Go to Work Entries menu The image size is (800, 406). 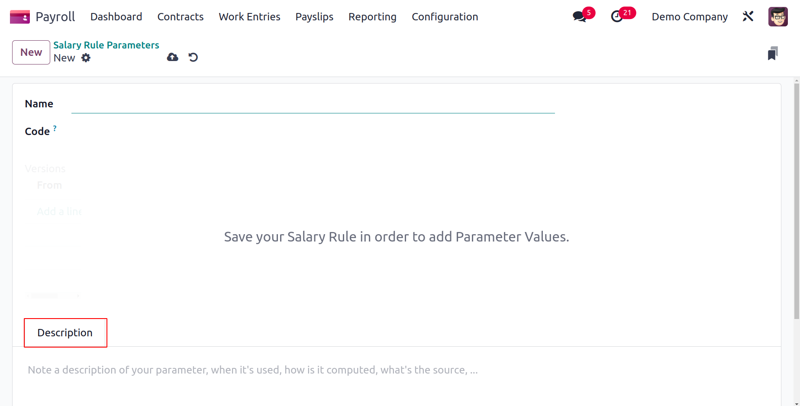pos(249,16)
